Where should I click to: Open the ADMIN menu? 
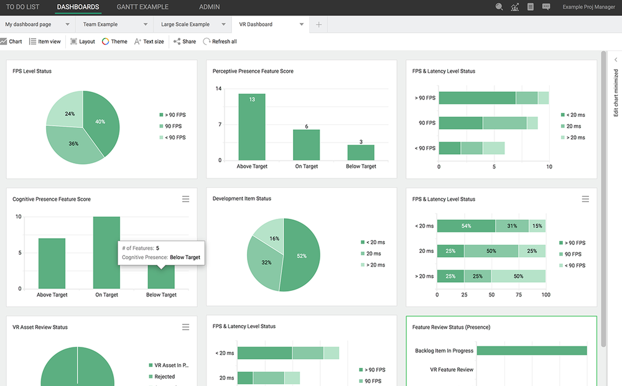(209, 7)
